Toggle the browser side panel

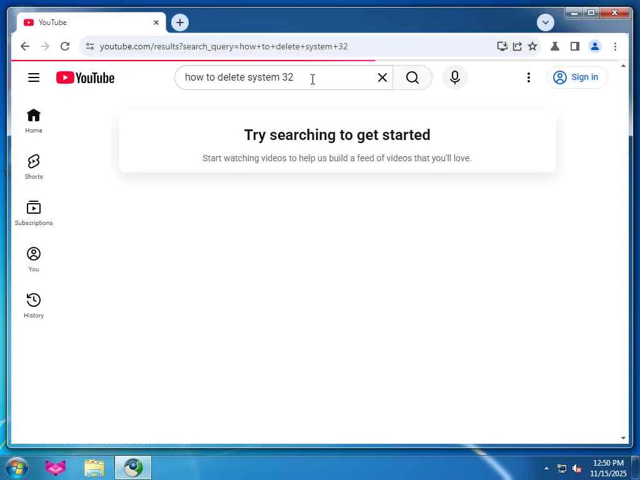[575, 46]
